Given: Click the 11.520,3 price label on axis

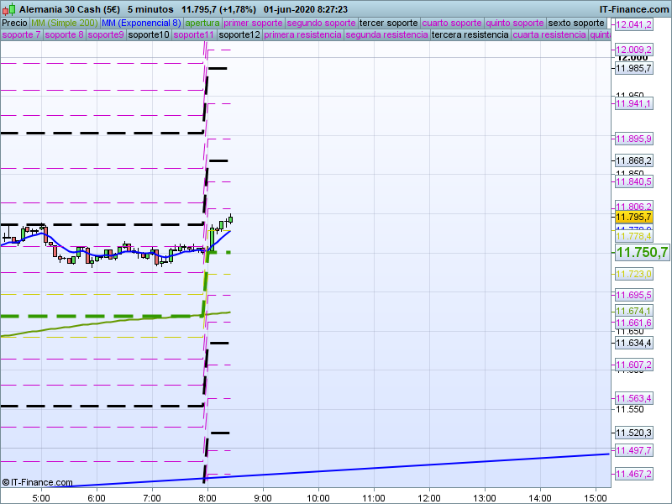Looking at the screenshot, I should point(633,433).
